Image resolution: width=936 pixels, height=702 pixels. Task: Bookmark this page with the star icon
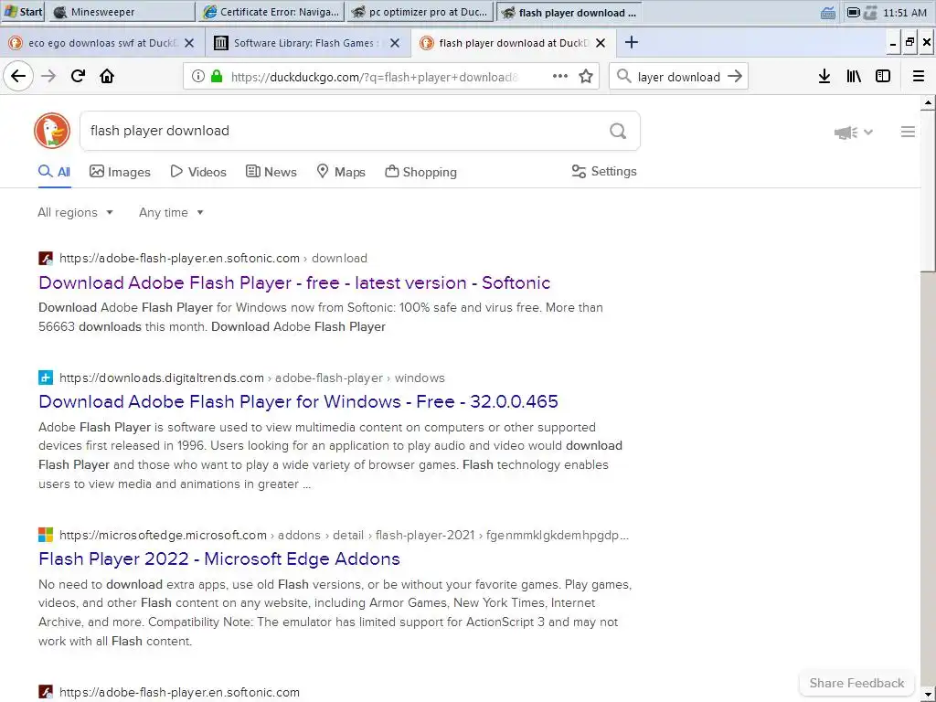586,76
